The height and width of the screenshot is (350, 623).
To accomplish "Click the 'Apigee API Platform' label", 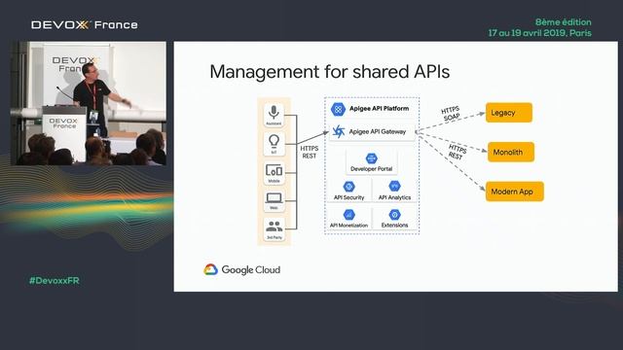I will (379, 108).
